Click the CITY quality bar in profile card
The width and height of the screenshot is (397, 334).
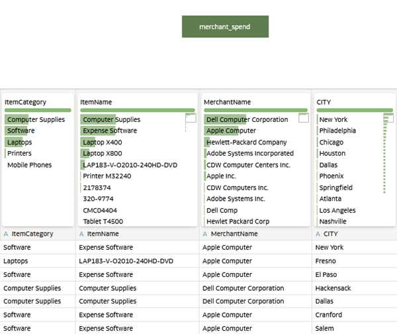(355, 110)
